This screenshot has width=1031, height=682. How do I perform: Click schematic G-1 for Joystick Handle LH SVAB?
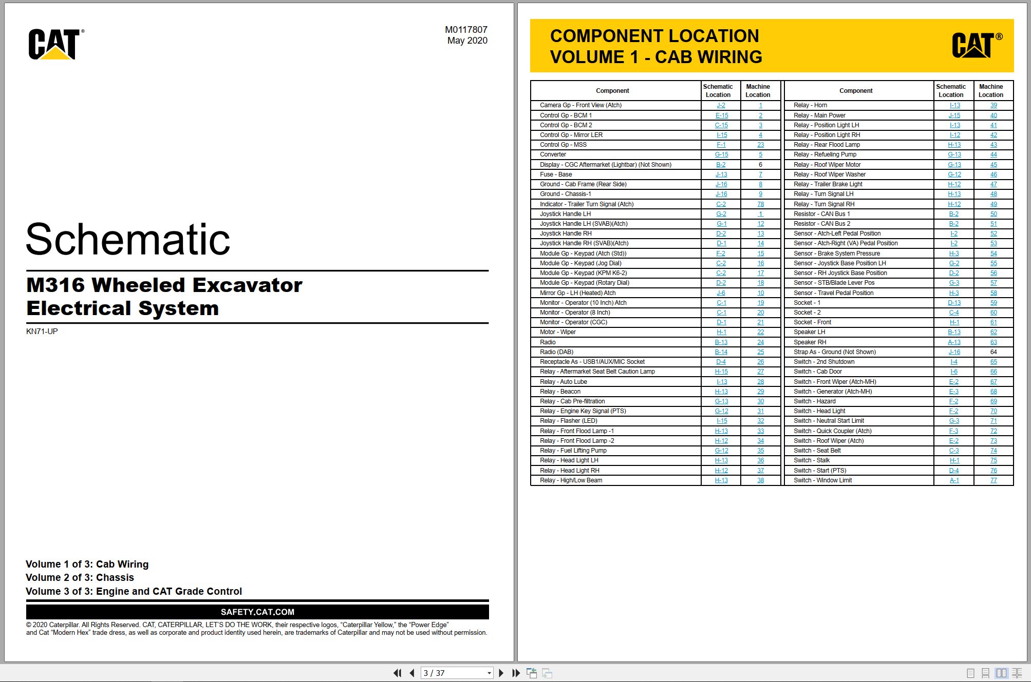(x=721, y=224)
